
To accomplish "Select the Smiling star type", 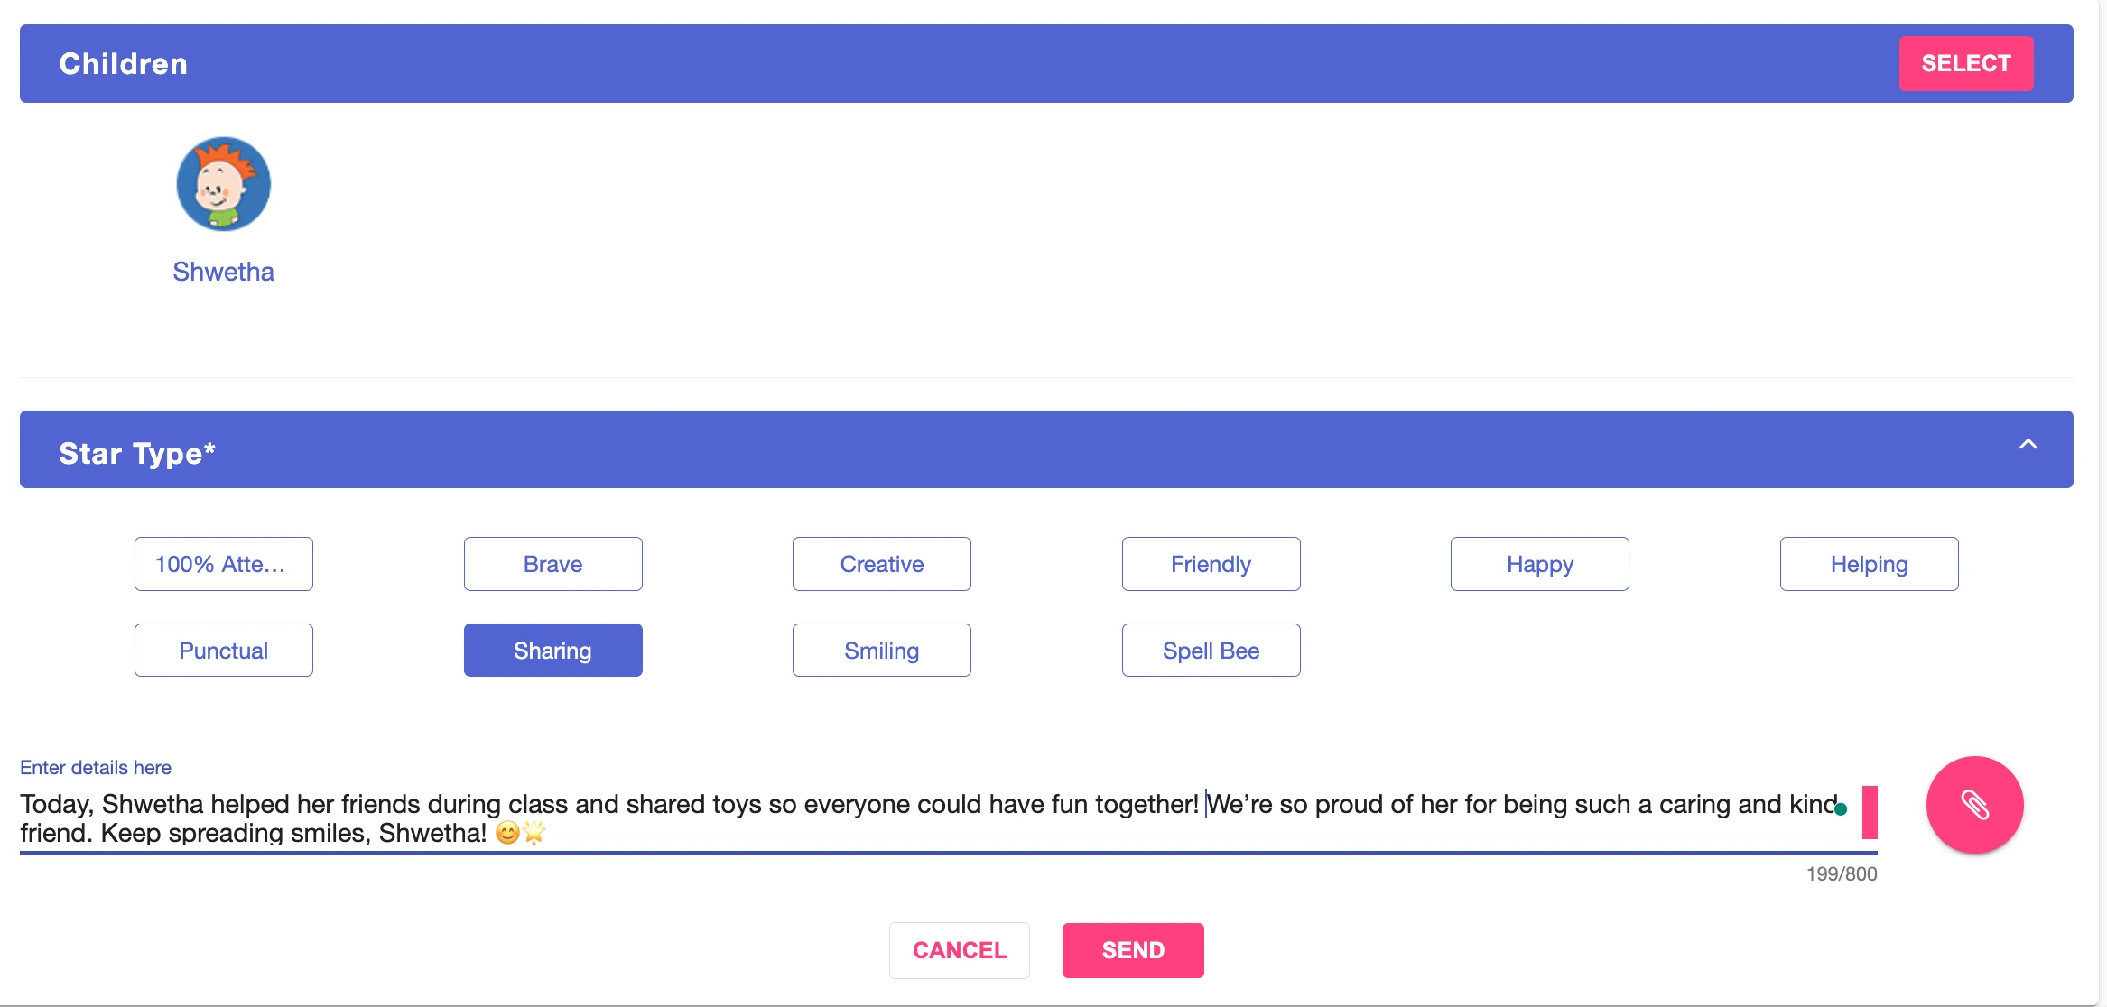I will point(882,651).
